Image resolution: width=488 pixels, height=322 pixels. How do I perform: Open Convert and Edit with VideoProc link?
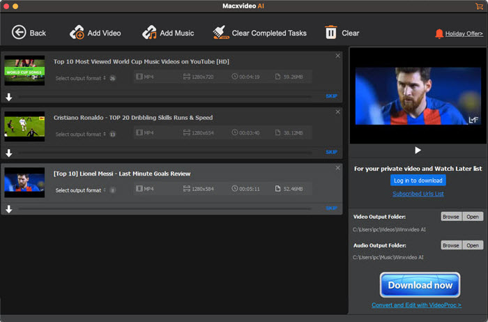pos(416,305)
